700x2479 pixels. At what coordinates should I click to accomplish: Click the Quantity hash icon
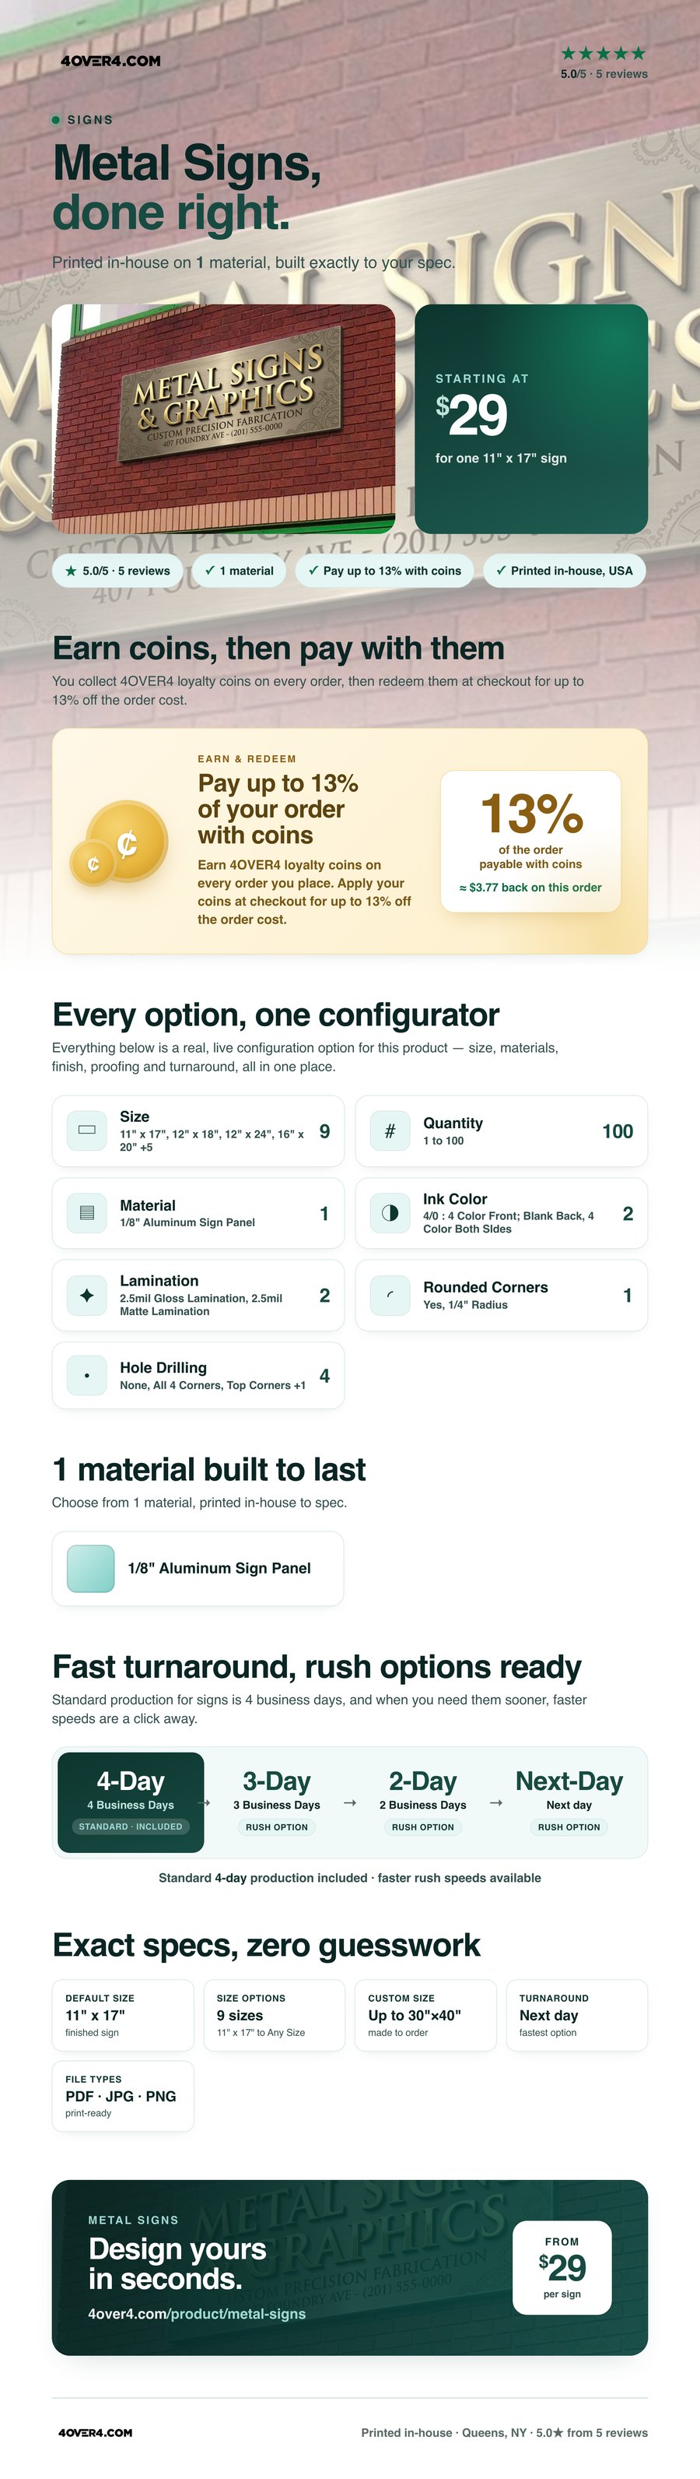[x=390, y=1130]
